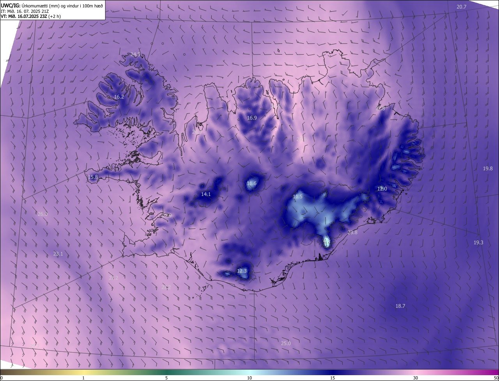499x381 pixels.
Task: Click the 18.7 value label
Action: (x=400, y=306)
